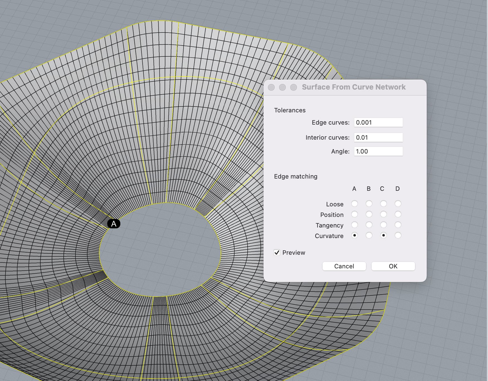This screenshot has width=488, height=381.
Task: Choose Tangency for edge C
Action: [383, 225]
